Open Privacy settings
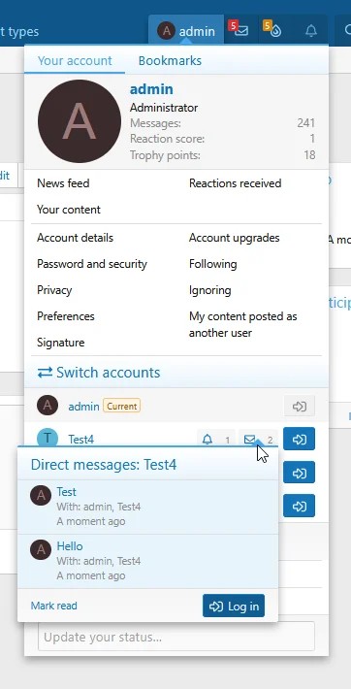The height and width of the screenshot is (689, 351). pyautogui.click(x=54, y=290)
